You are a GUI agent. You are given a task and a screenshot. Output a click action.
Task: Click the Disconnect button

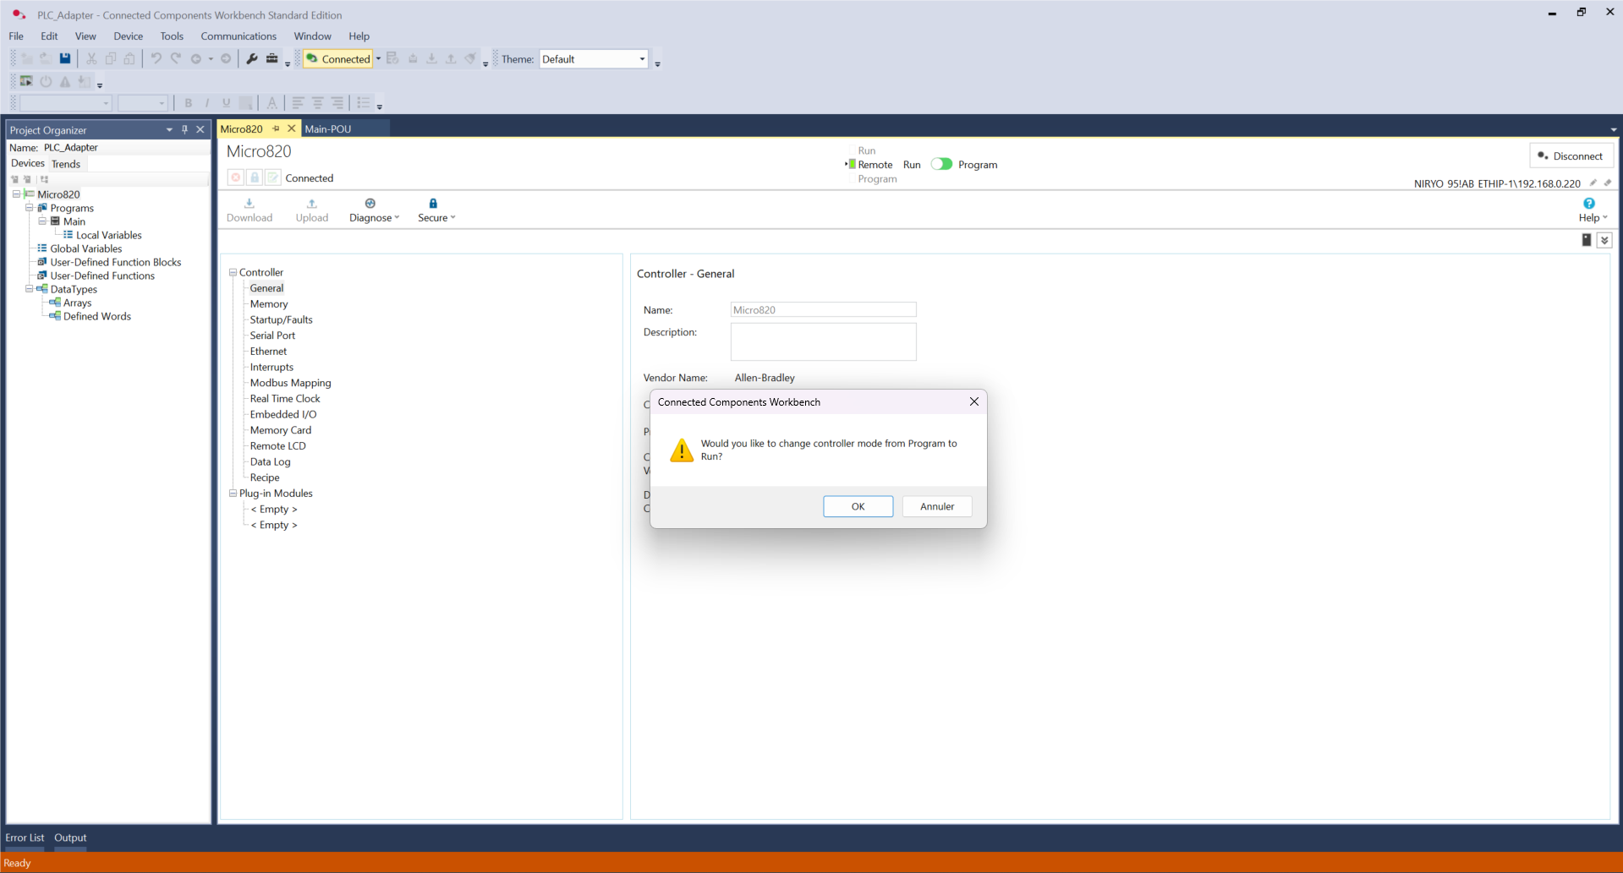[x=1571, y=156]
